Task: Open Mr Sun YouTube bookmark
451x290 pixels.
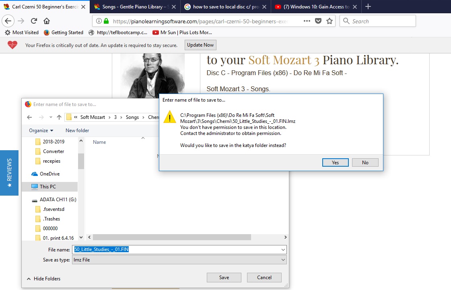Action: (182, 33)
